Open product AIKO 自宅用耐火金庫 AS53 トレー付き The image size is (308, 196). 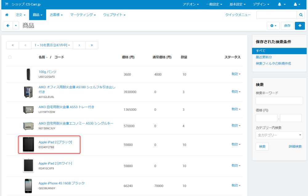pyautogui.click(x=66, y=107)
